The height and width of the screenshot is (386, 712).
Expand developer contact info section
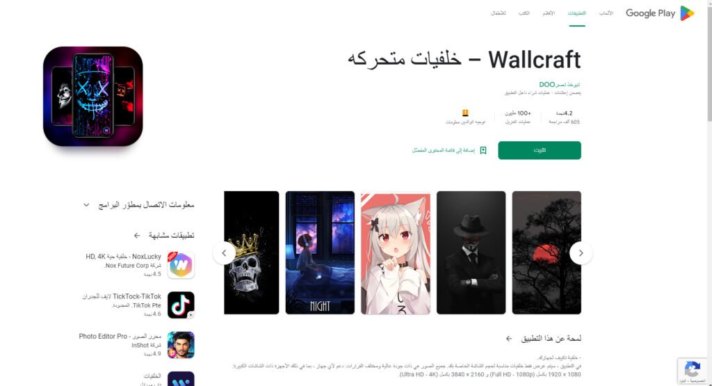tap(86, 204)
